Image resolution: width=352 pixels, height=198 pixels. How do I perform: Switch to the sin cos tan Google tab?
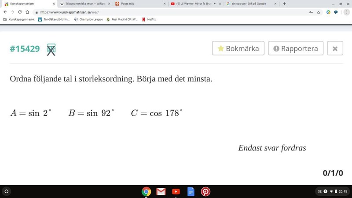click(x=249, y=4)
